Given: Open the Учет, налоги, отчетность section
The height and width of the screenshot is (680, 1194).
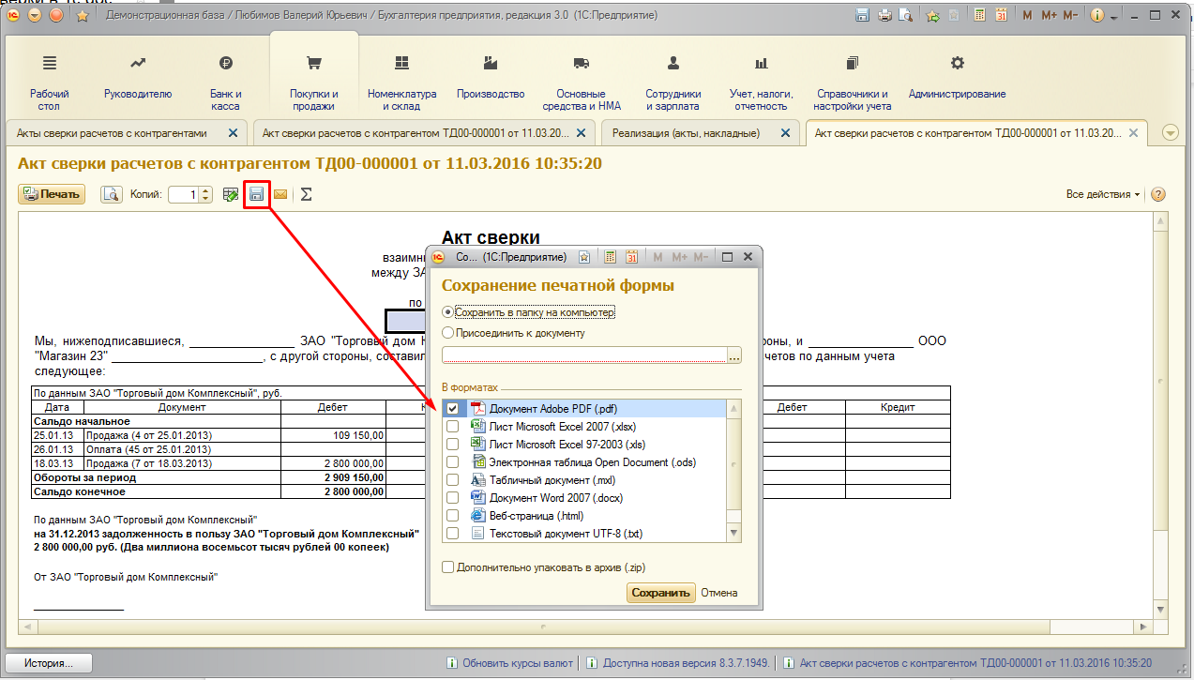Looking at the screenshot, I should pos(761,82).
